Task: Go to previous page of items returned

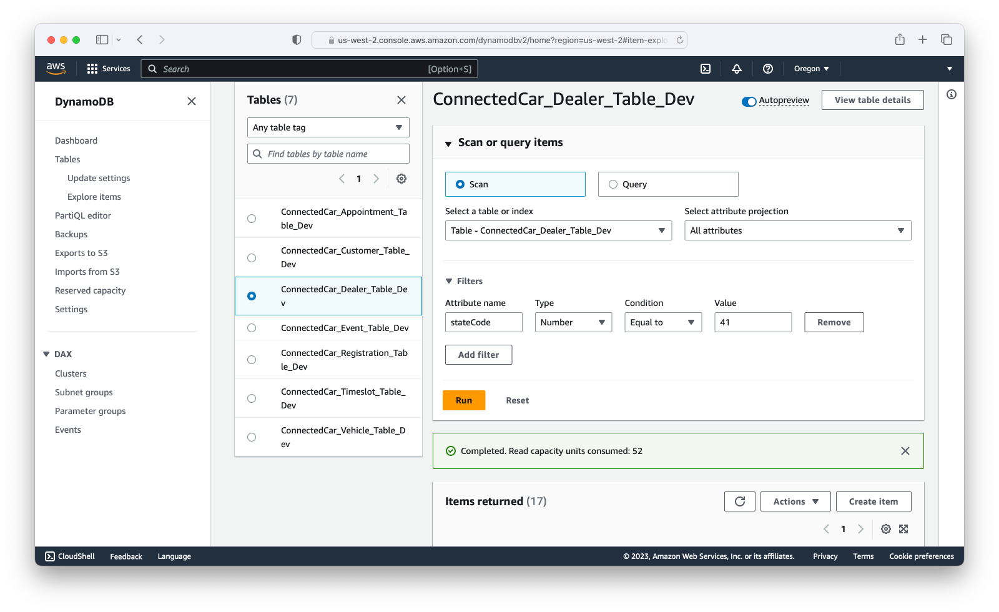Action: [826, 529]
